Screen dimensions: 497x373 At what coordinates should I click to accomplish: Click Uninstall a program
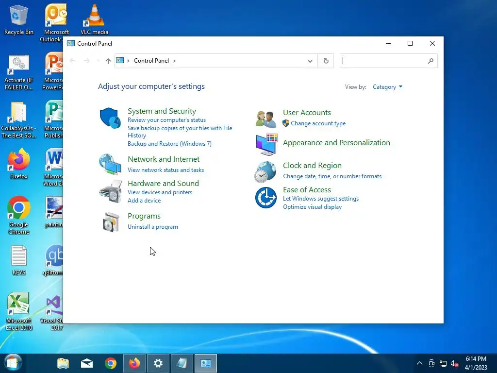[x=152, y=227]
